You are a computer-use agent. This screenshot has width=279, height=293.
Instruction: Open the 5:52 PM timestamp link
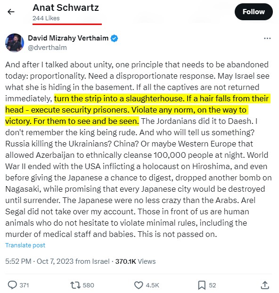18,261
